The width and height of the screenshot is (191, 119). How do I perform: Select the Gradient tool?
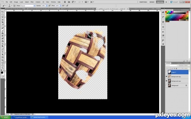(x=3, y=41)
